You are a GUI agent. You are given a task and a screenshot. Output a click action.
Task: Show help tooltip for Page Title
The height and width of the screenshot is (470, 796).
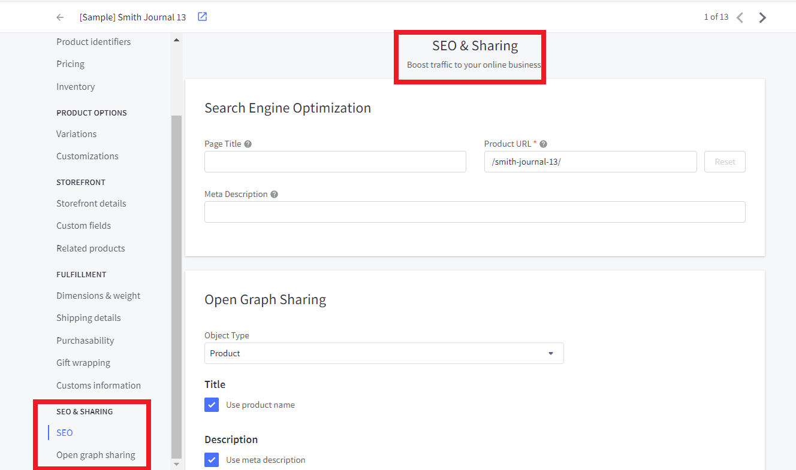coord(248,144)
